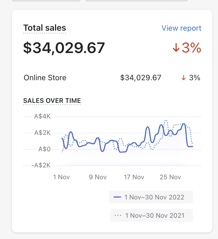The image size is (218, 239).
Task: Click the large red down arrow icon
Action: point(176,48)
